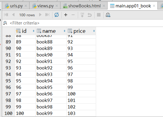Click cell with name book99
This screenshot has width=163, height=117.
[x=51, y=113]
